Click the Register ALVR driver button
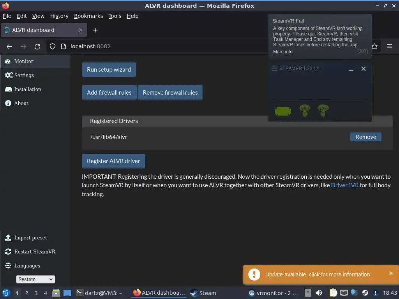This screenshot has width=399, height=299. coord(113,161)
